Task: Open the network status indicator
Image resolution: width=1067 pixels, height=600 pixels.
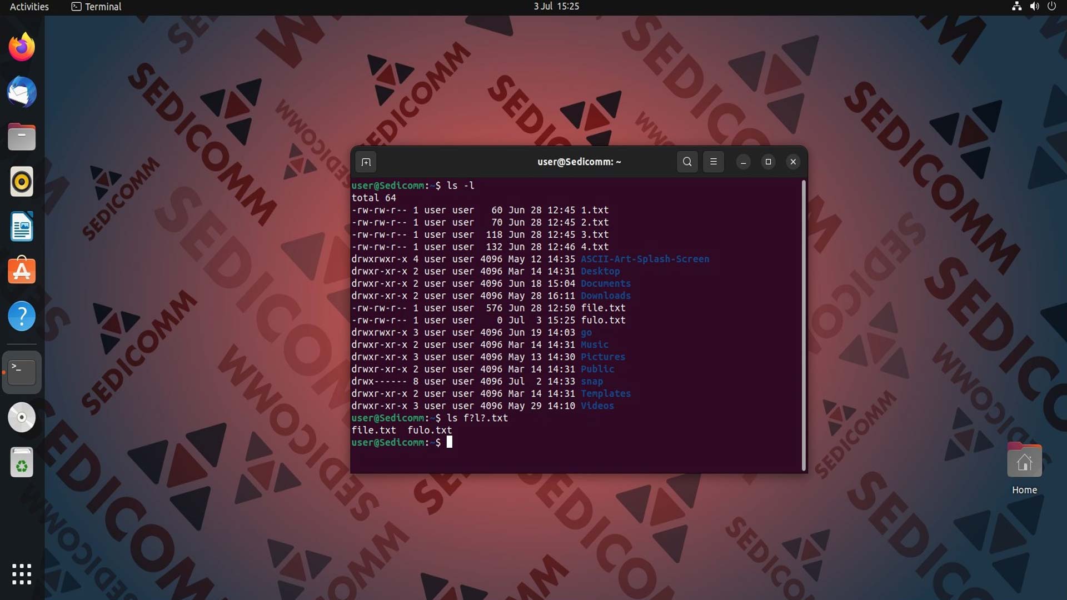Action: coord(1016,6)
